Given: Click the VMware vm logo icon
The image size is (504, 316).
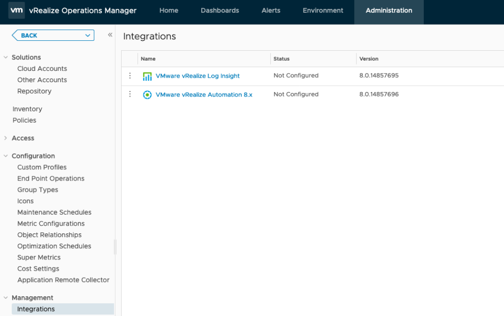Looking at the screenshot, I should [16, 10].
